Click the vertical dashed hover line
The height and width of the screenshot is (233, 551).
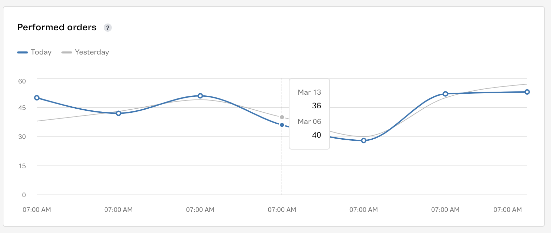pos(282,164)
